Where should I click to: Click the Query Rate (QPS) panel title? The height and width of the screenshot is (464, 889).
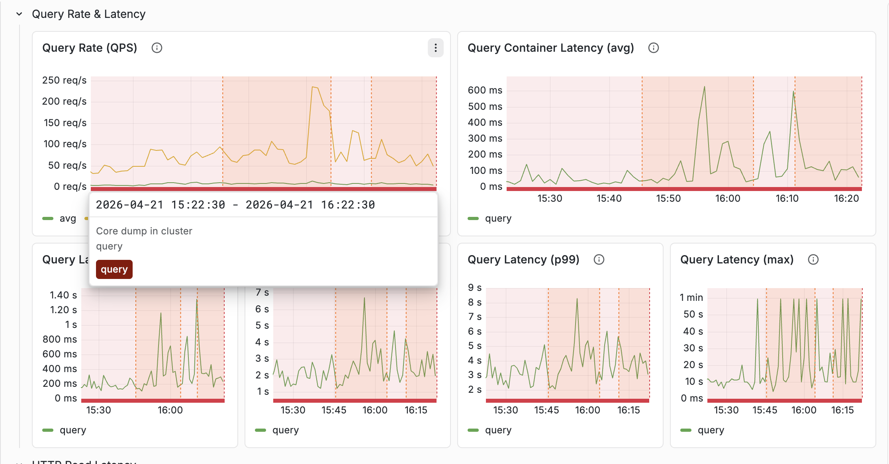(90, 48)
